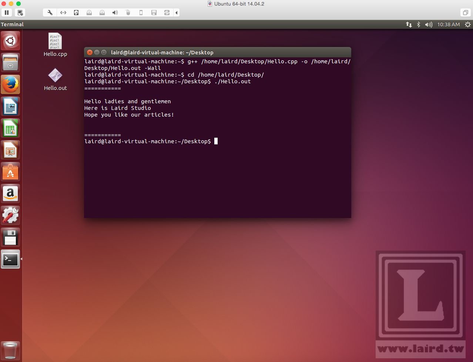Launch LibreOffice Writer from the launcher

pyautogui.click(x=10, y=106)
